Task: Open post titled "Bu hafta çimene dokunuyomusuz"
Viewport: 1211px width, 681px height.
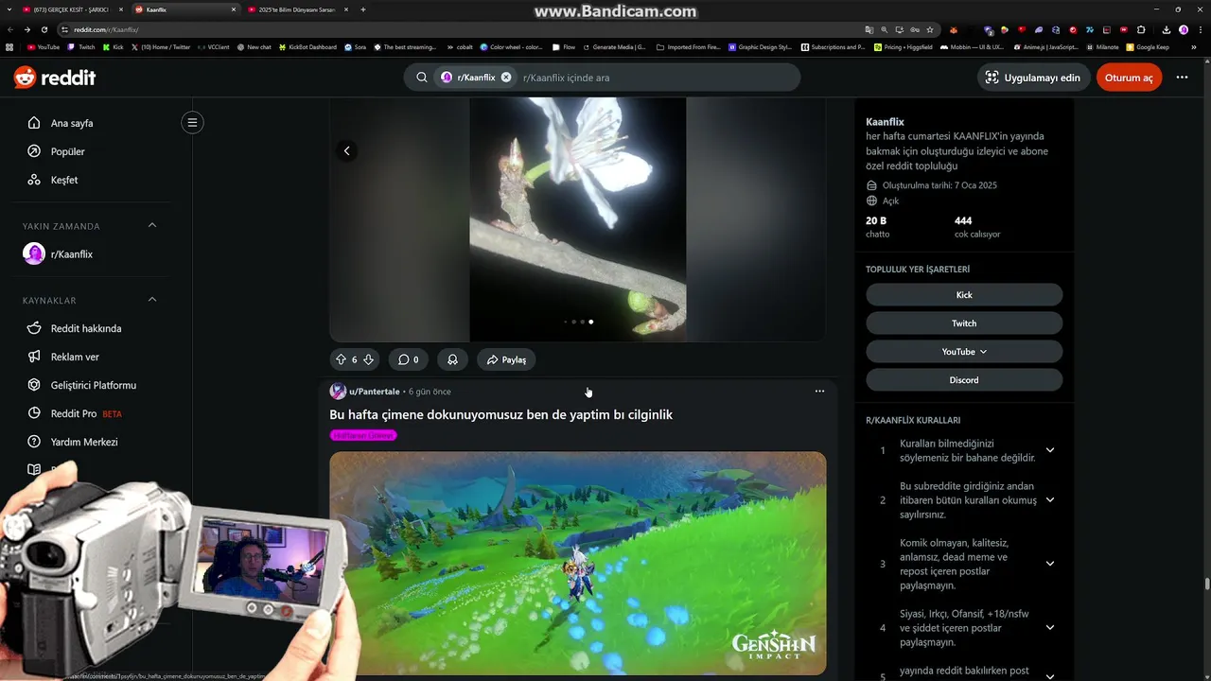Action: pos(500,414)
